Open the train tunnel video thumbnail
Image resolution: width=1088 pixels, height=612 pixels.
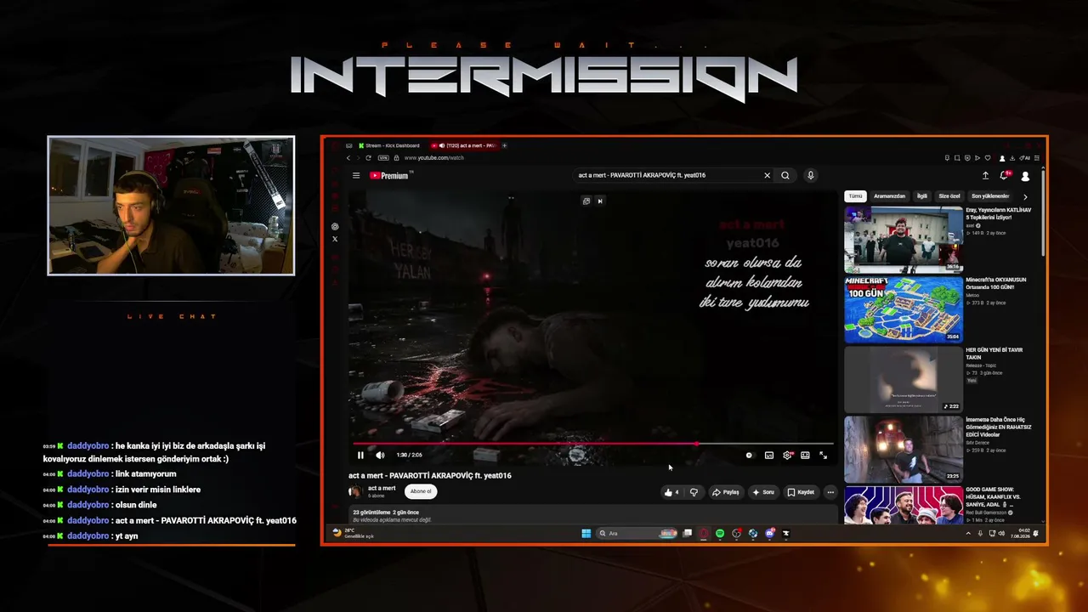click(x=904, y=449)
